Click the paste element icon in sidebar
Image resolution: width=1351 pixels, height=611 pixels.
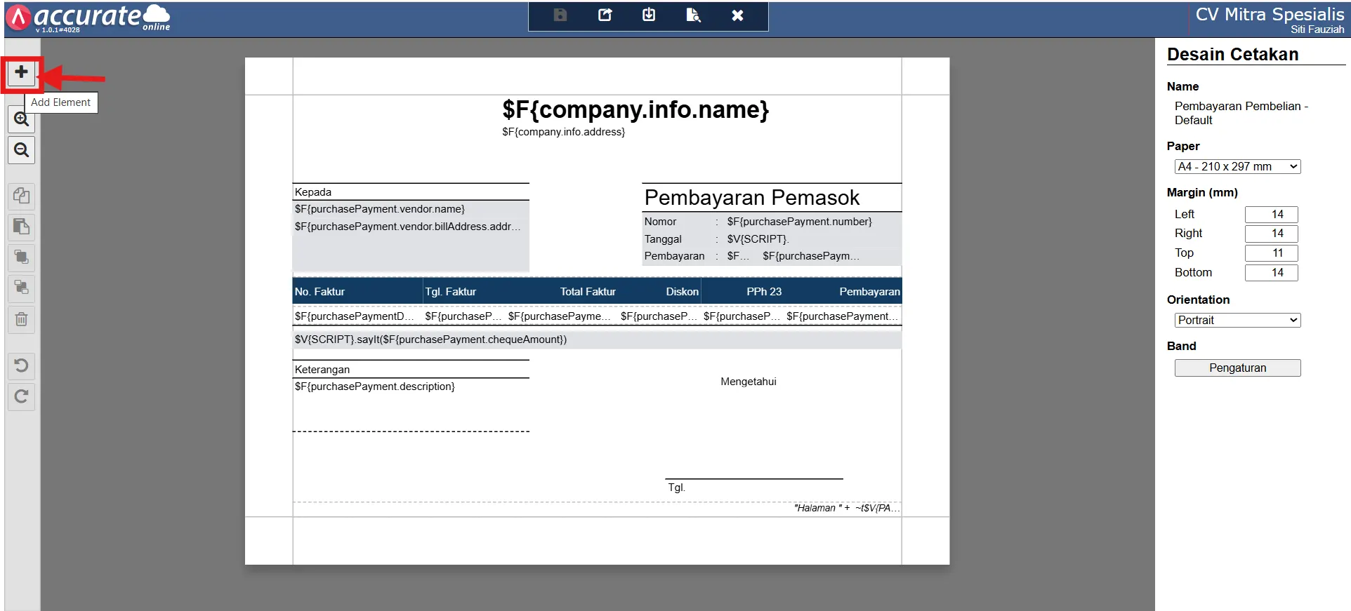coord(22,227)
